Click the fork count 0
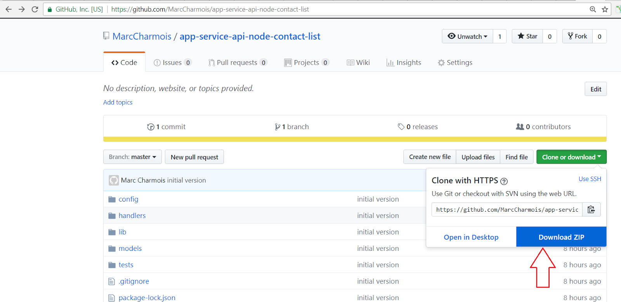Viewport: 621px width, 302px height. coord(600,36)
